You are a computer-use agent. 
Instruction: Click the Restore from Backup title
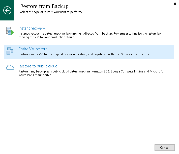pos(44,6)
